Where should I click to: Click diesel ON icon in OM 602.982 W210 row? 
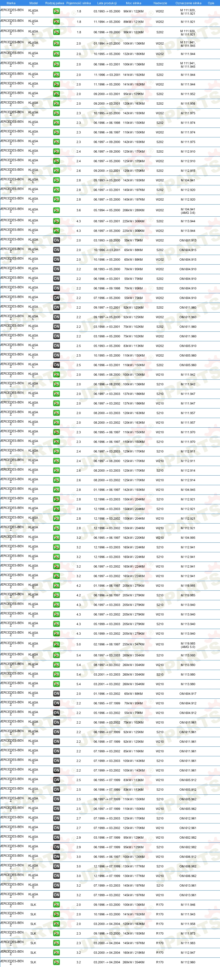pos(57,838)
